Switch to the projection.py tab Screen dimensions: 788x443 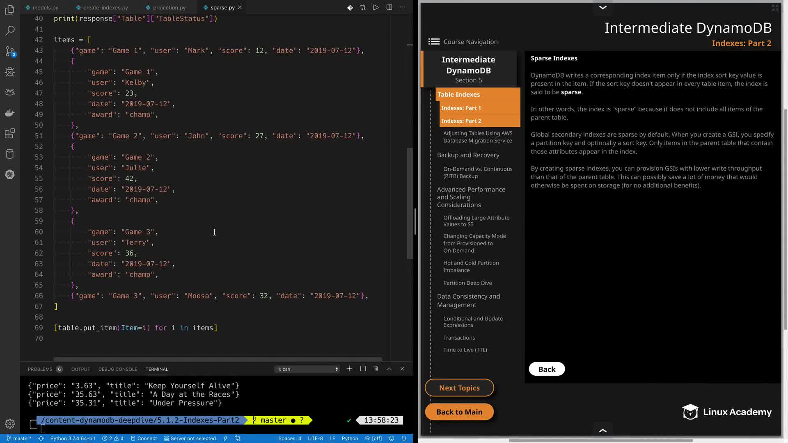169,7
